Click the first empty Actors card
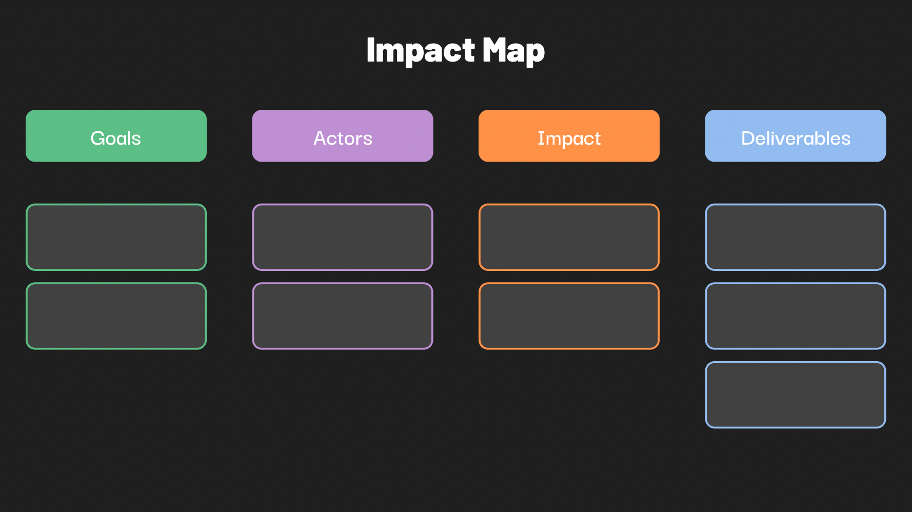912x512 pixels. click(343, 237)
